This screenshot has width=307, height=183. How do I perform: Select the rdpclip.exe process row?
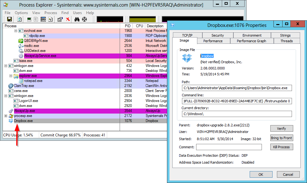point(85,36)
